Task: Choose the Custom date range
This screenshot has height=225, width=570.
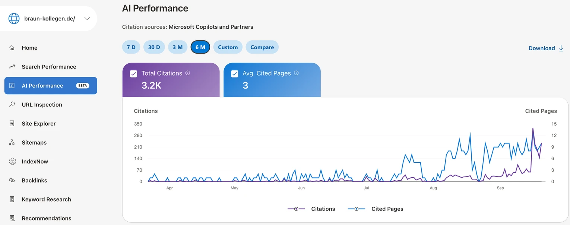Action: (x=228, y=47)
